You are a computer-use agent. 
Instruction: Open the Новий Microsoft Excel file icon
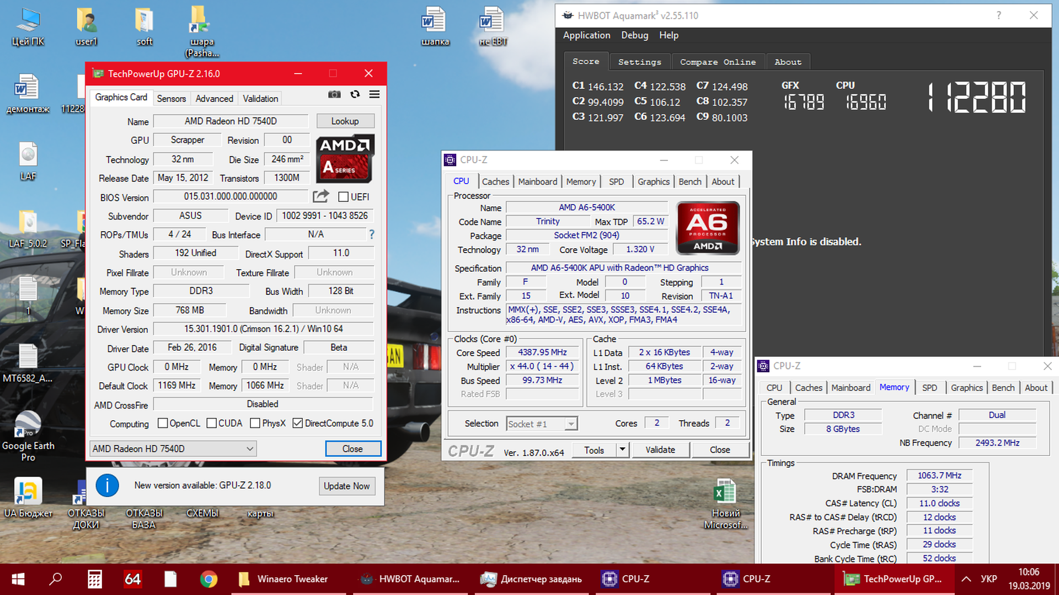[725, 504]
